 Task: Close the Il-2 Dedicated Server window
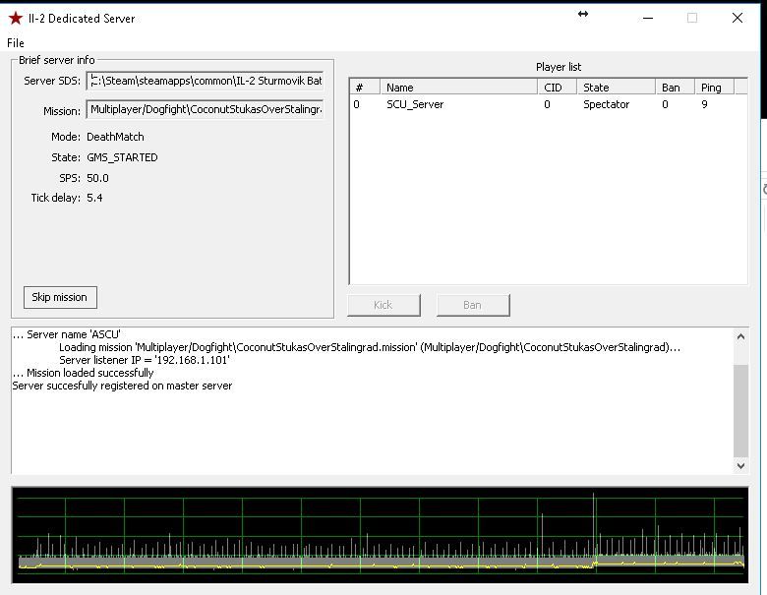tap(737, 18)
